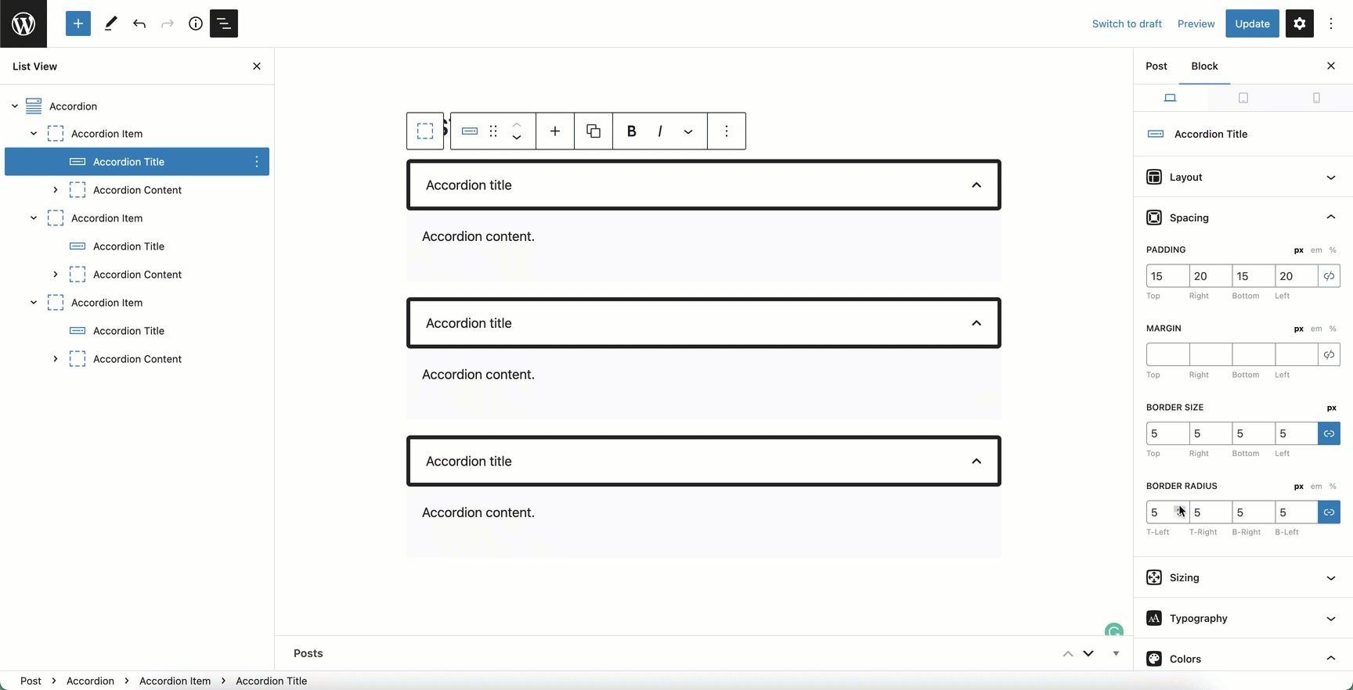Image resolution: width=1353 pixels, height=690 pixels.
Task: Click the Redo icon in the top toolbar
Action: tap(167, 23)
